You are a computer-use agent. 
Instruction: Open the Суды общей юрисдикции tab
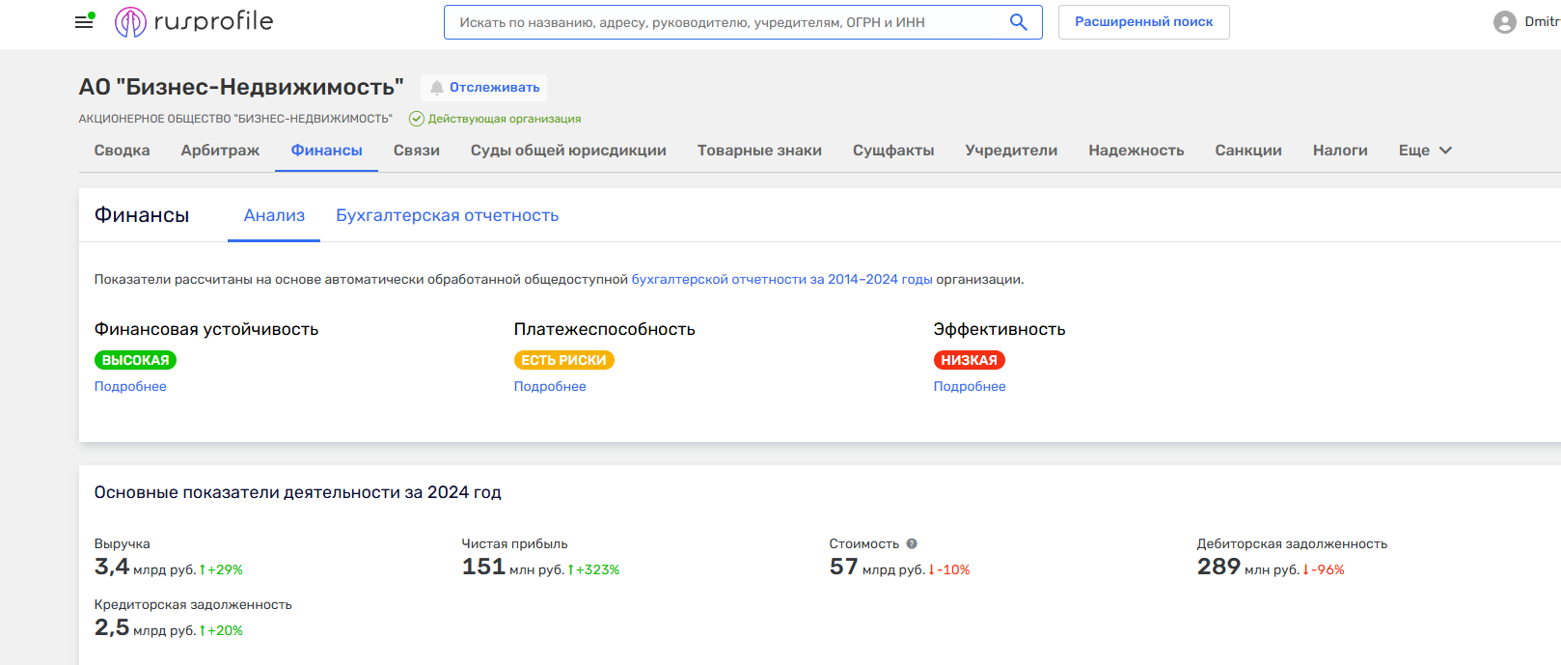(x=568, y=151)
